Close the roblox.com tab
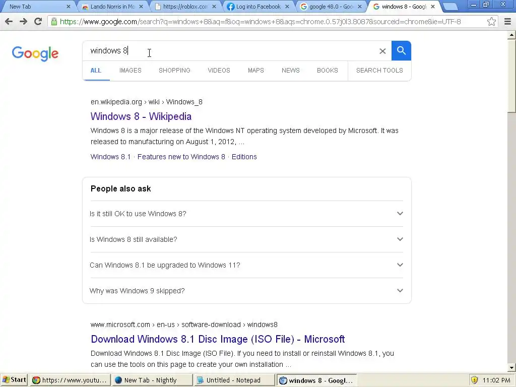516x387 pixels. (214, 7)
